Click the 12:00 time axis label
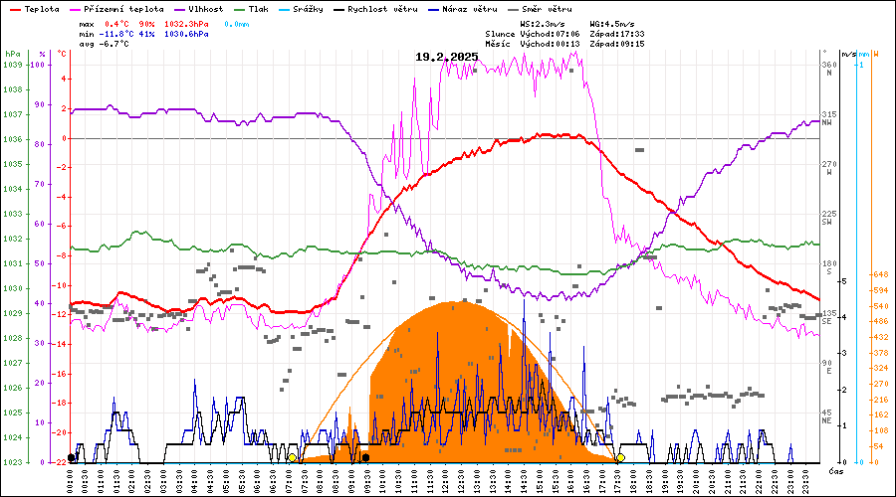The width and height of the screenshot is (896, 497). click(443, 479)
